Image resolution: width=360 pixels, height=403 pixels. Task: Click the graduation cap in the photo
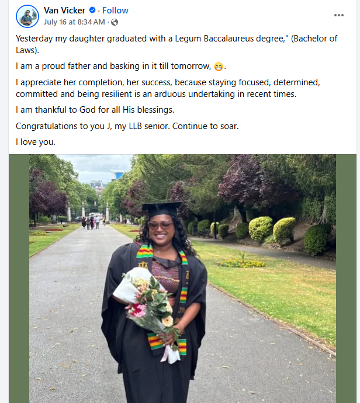point(161,209)
